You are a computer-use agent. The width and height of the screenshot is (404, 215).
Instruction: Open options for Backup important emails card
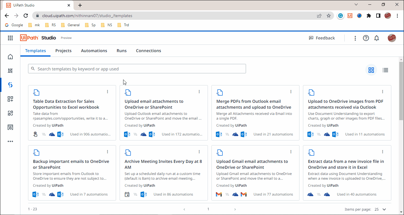(107, 152)
